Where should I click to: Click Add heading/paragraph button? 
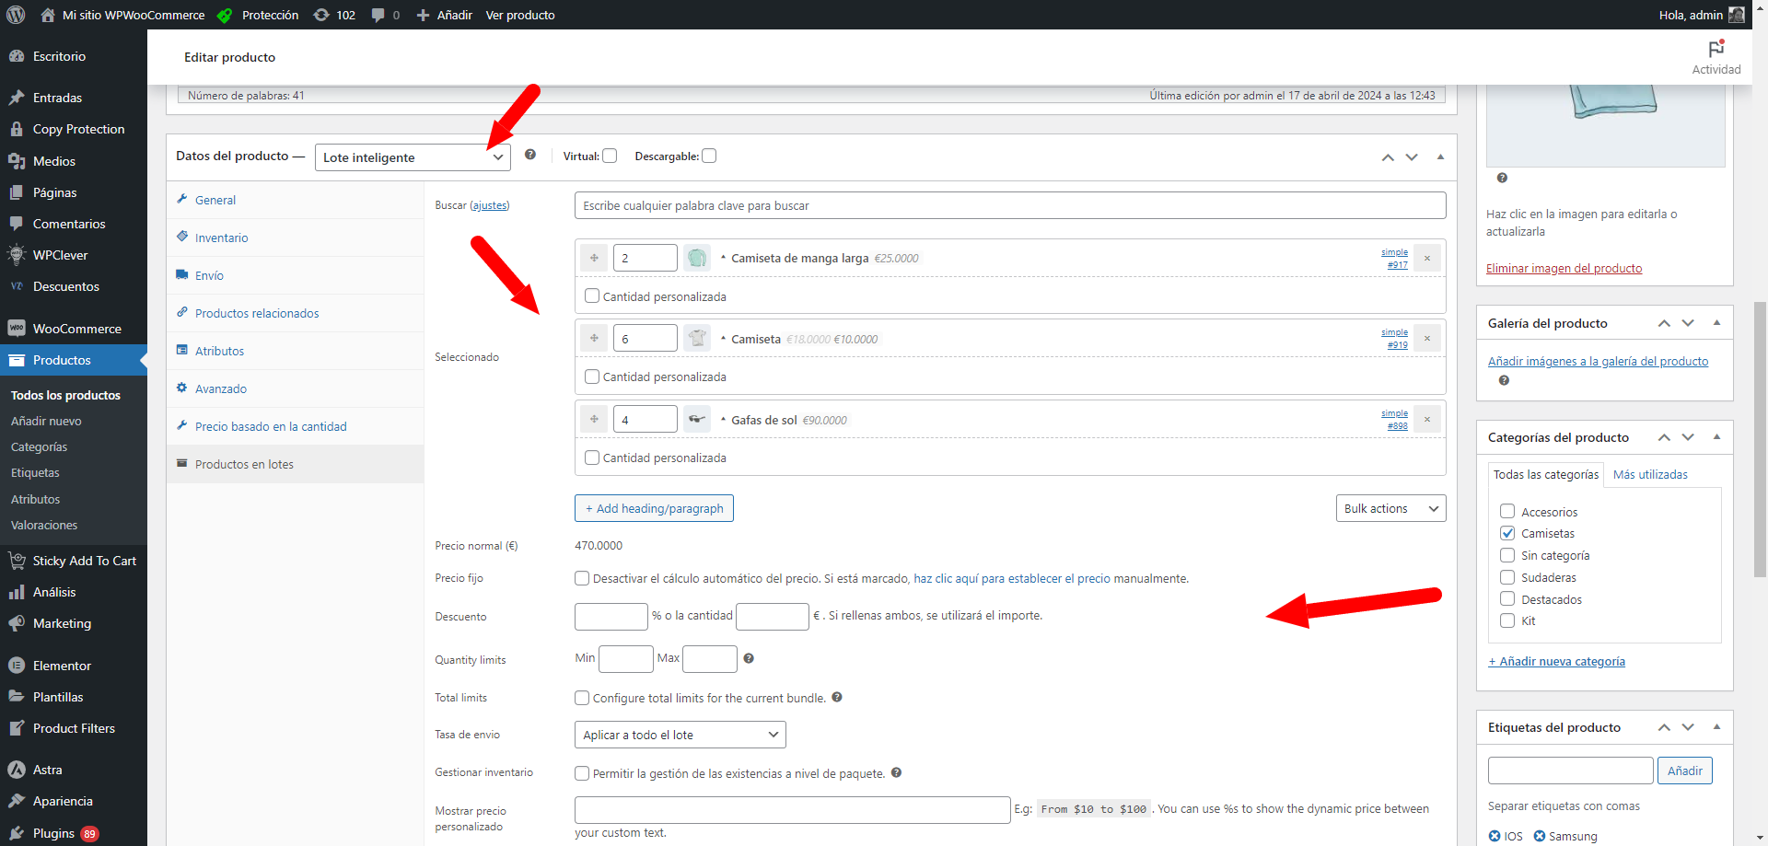click(x=654, y=508)
